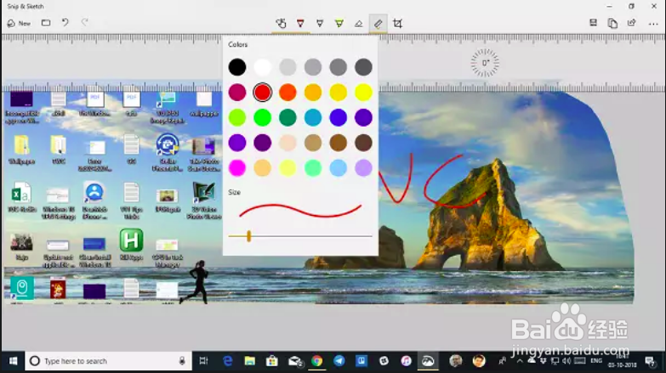Open Microsoft Store from taskbar
The image size is (666, 373).
[272, 361]
